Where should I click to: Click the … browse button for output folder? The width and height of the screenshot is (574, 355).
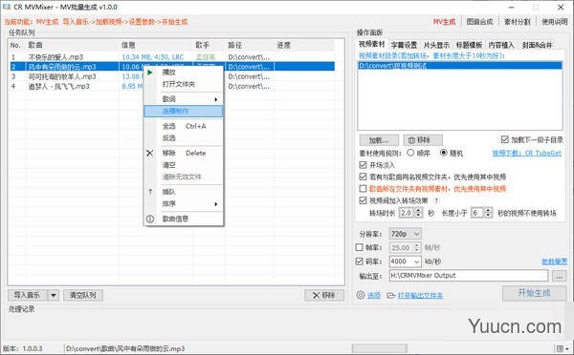coord(559,276)
